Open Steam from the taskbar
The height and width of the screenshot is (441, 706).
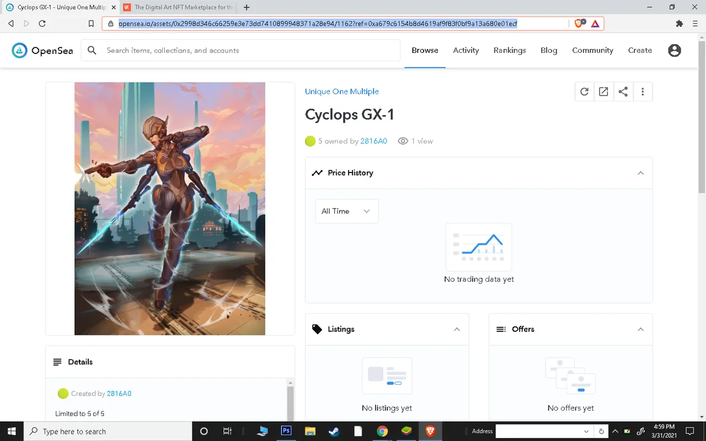pos(334,431)
